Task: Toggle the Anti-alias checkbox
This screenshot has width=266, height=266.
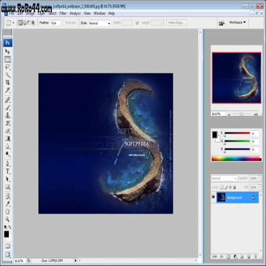Action: [x=64, y=23]
